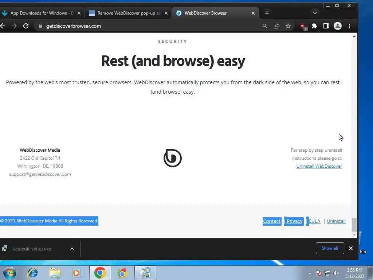Click the Action Center flag icon
This screenshot has height=280, width=373.
(319, 273)
